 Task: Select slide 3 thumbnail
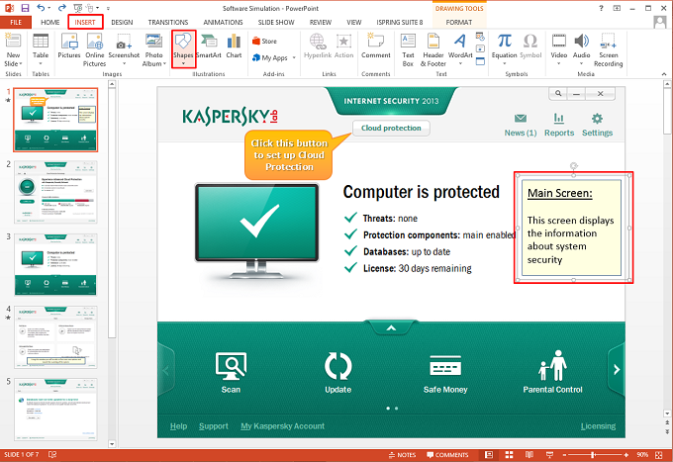[x=55, y=264]
